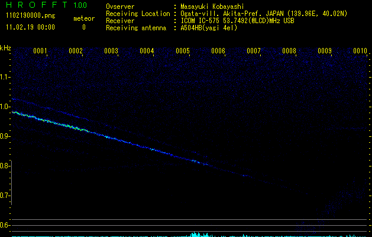Click the bright green signal trace
The image size is (372, 237).
pyautogui.click(x=51, y=122)
